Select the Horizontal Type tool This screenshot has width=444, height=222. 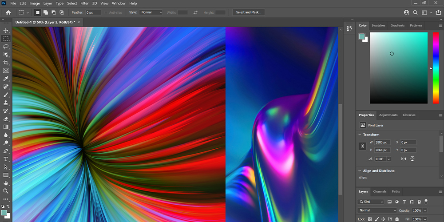6,159
